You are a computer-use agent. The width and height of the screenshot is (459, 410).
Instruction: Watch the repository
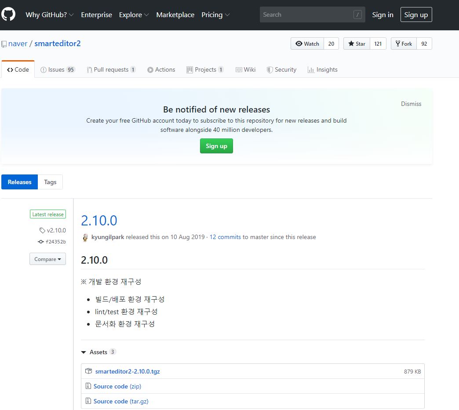[307, 44]
